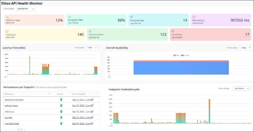Click the clock icon on Max Latency card
This screenshot has width=254, height=132.
(194, 17)
